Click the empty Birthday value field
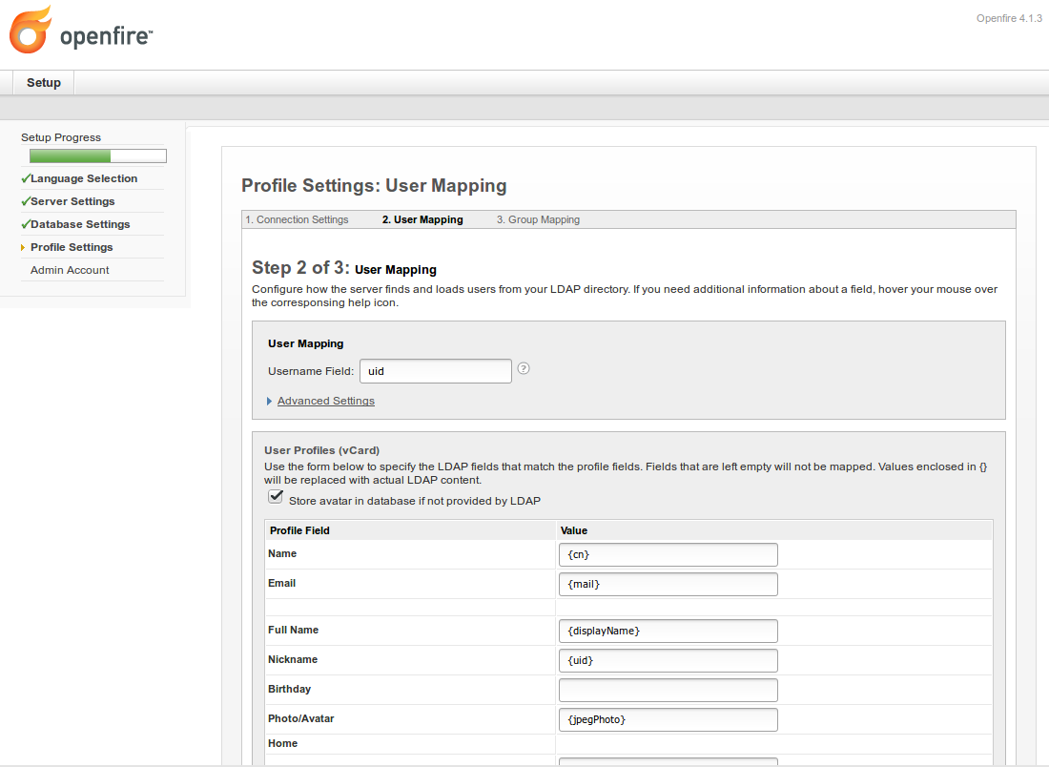The height and width of the screenshot is (767, 1049). [668, 690]
